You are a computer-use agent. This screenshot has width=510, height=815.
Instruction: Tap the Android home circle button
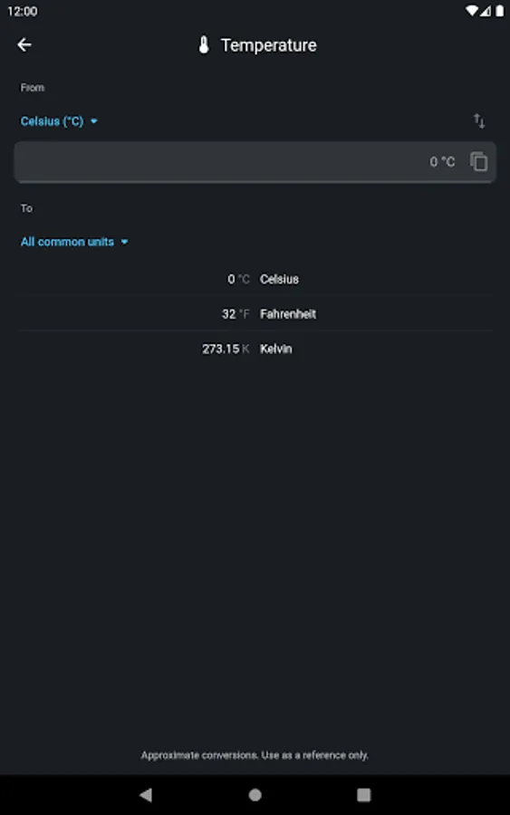point(255,794)
